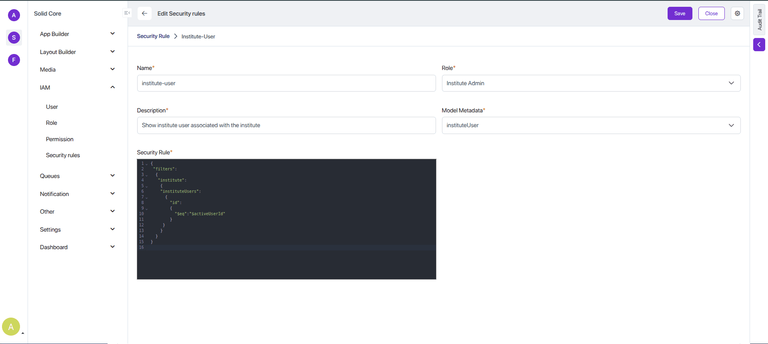768x344 pixels.
Task: Click the "id" key on line 8
Action: pos(175,203)
